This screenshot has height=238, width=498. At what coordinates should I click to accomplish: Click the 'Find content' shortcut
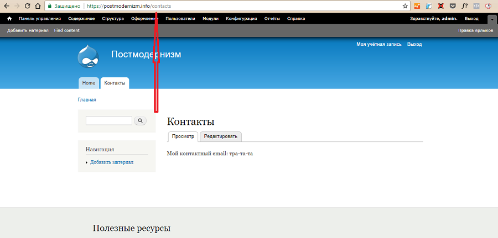(x=67, y=30)
